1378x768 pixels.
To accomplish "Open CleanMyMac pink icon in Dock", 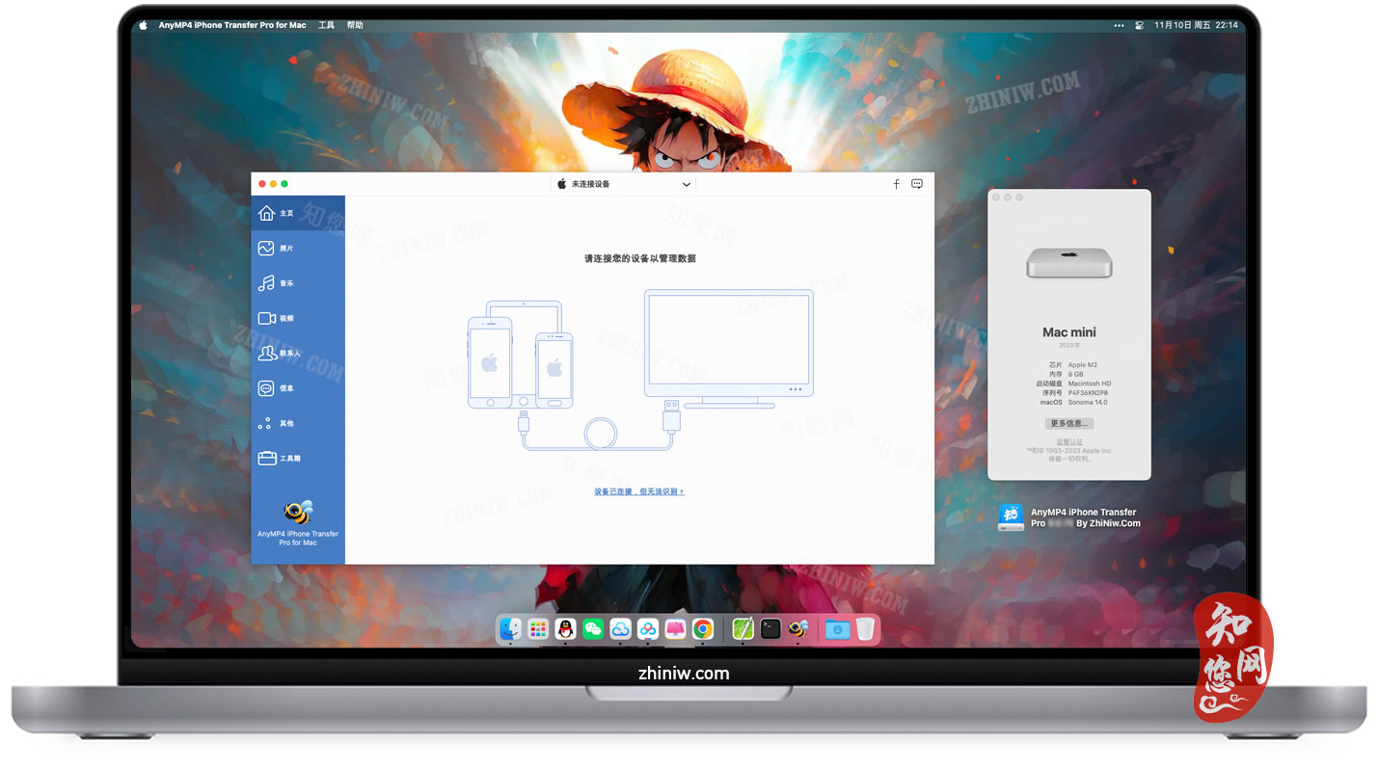I will pos(675,629).
